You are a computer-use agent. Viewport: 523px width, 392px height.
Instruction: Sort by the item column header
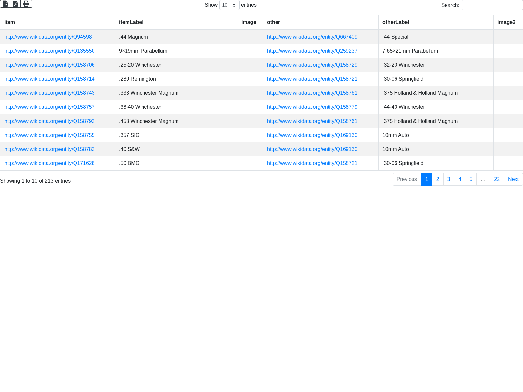58,22
